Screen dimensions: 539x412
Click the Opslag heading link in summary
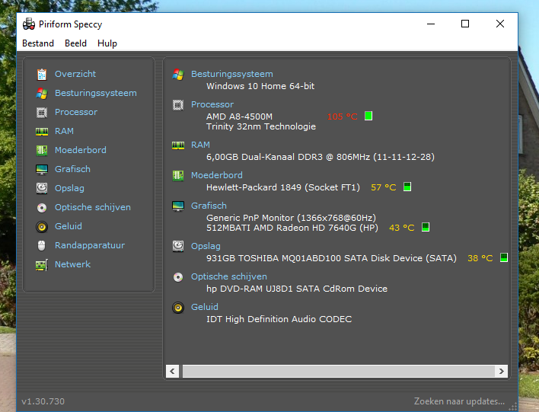206,246
